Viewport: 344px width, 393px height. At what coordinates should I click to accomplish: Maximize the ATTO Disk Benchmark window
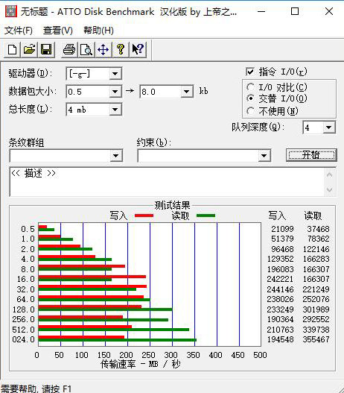(x=295, y=11)
